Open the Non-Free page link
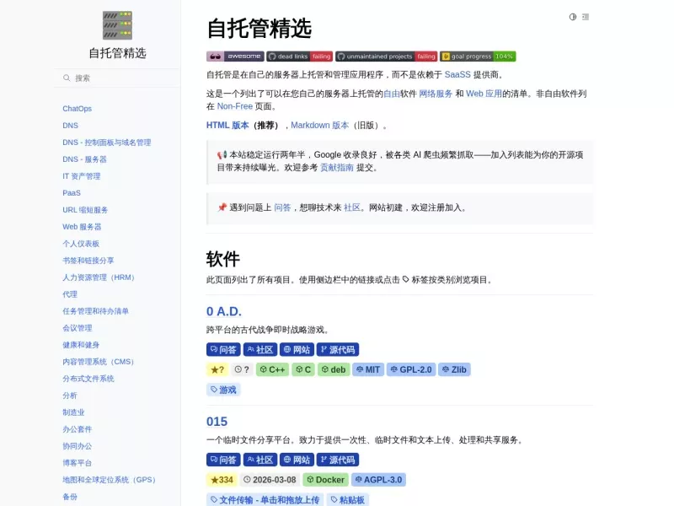The width and height of the screenshot is (674, 506). point(235,106)
